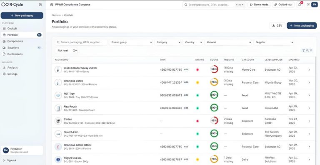Image resolution: width=320 pixels, height=165 pixels.
Task: Click the GS1 badge for Glass Cleaner Spray
Action: coord(186,69)
